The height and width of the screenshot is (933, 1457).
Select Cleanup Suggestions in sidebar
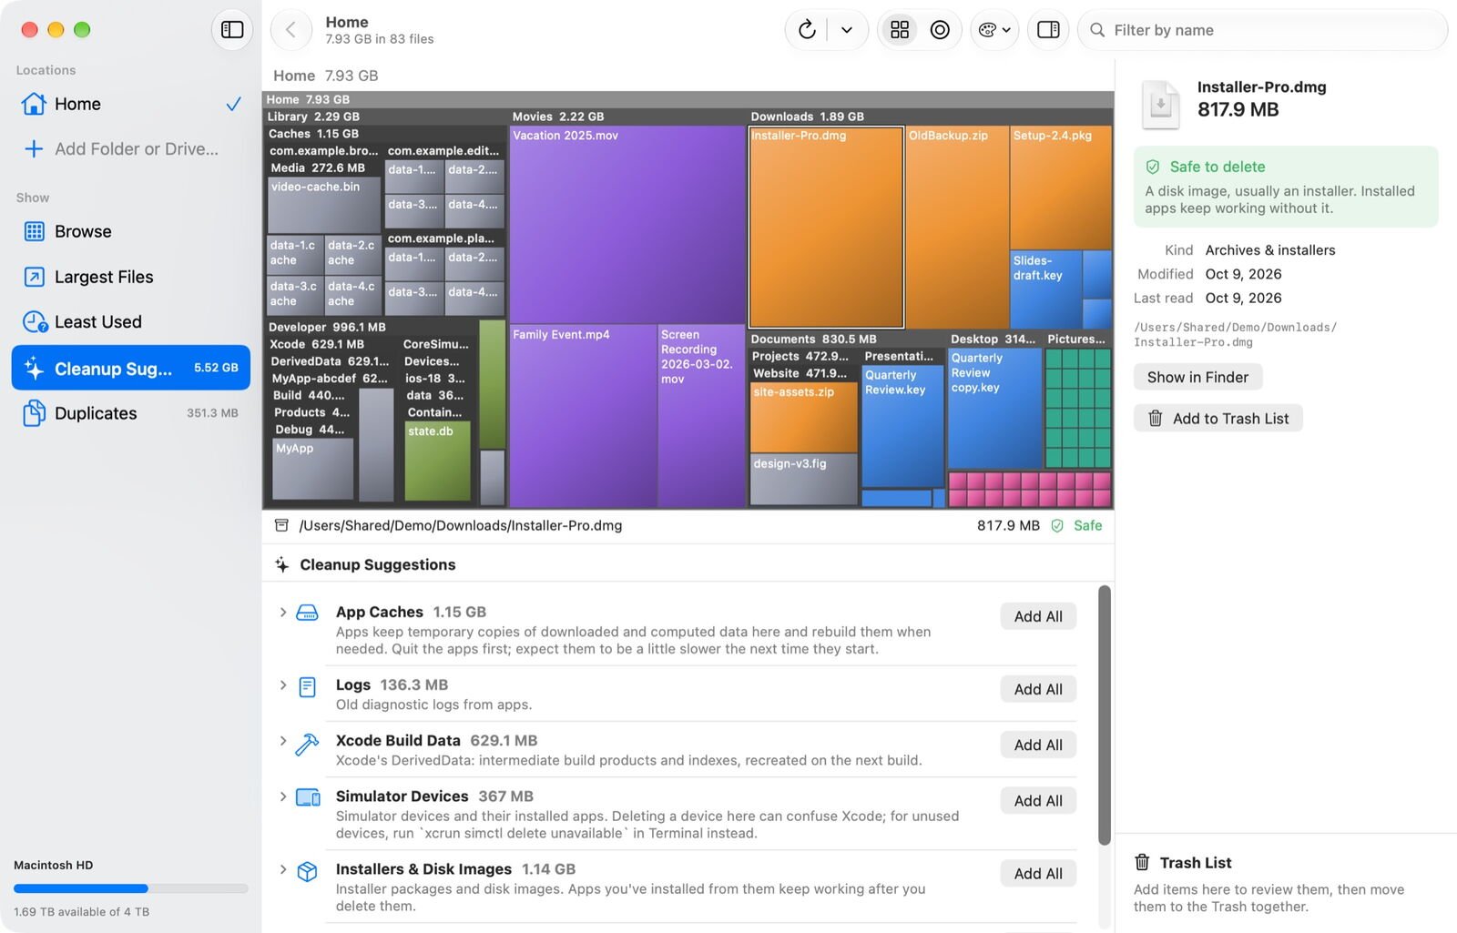click(x=130, y=368)
